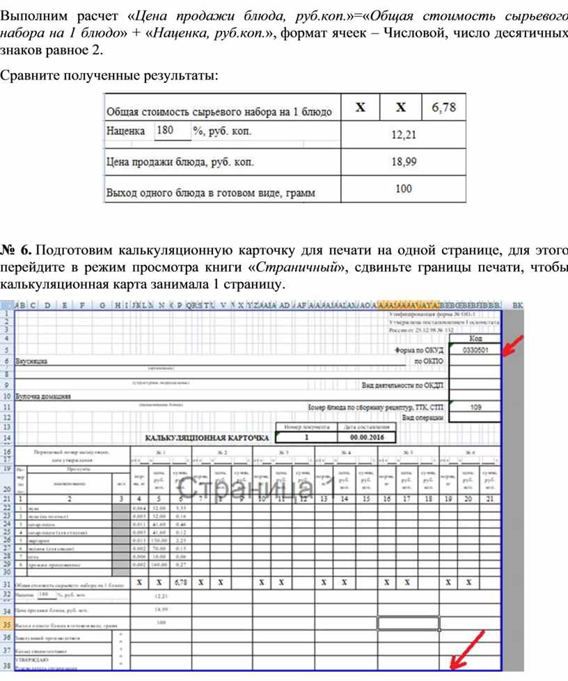The image size is (568, 681).
Task: Select row 14 header
Action: 7,438
